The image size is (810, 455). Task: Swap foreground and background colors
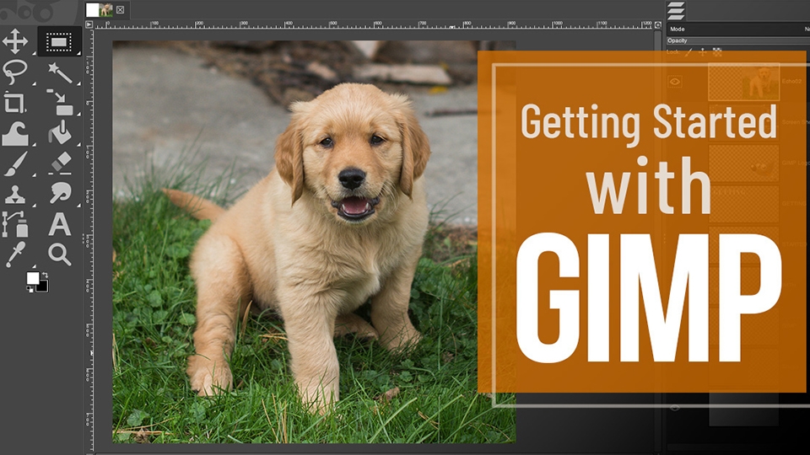pos(45,275)
